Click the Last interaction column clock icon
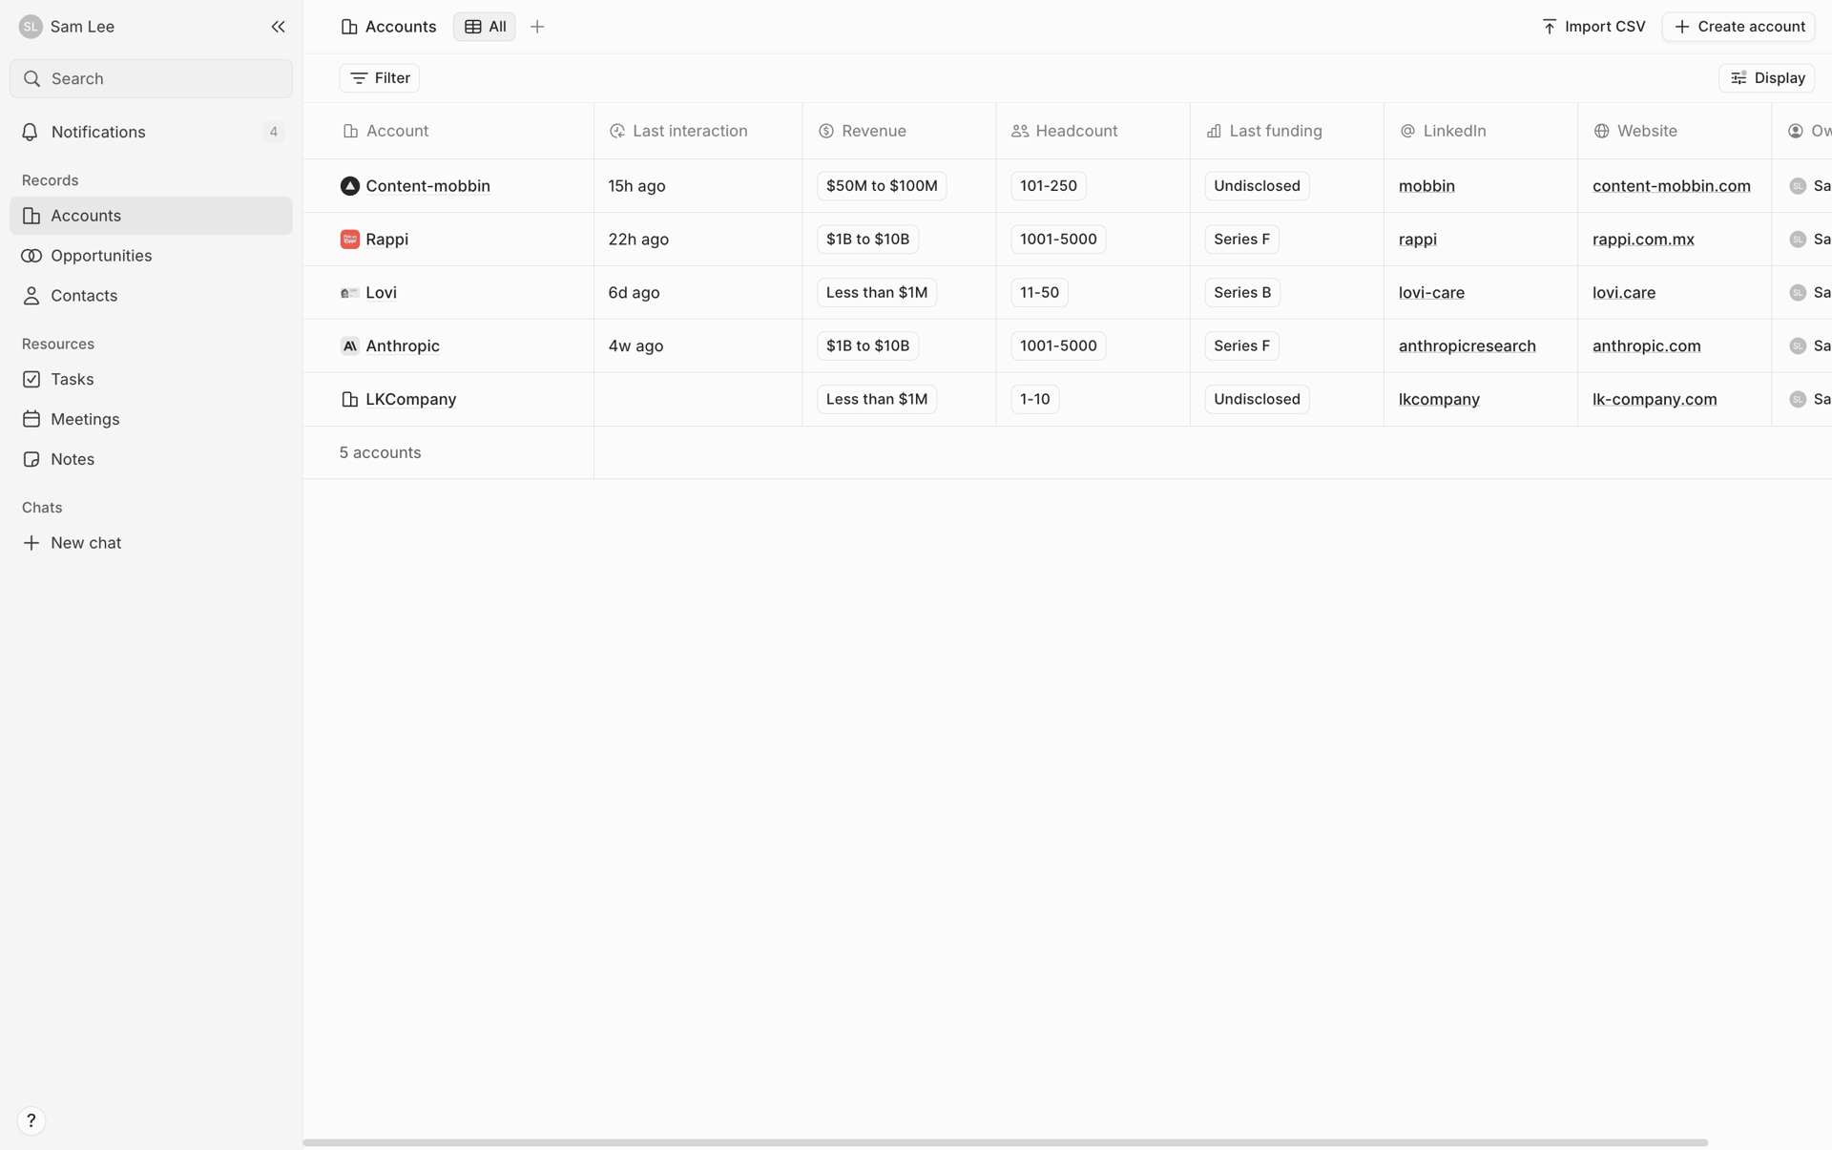Image resolution: width=1832 pixels, height=1150 pixels. pos(617,131)
